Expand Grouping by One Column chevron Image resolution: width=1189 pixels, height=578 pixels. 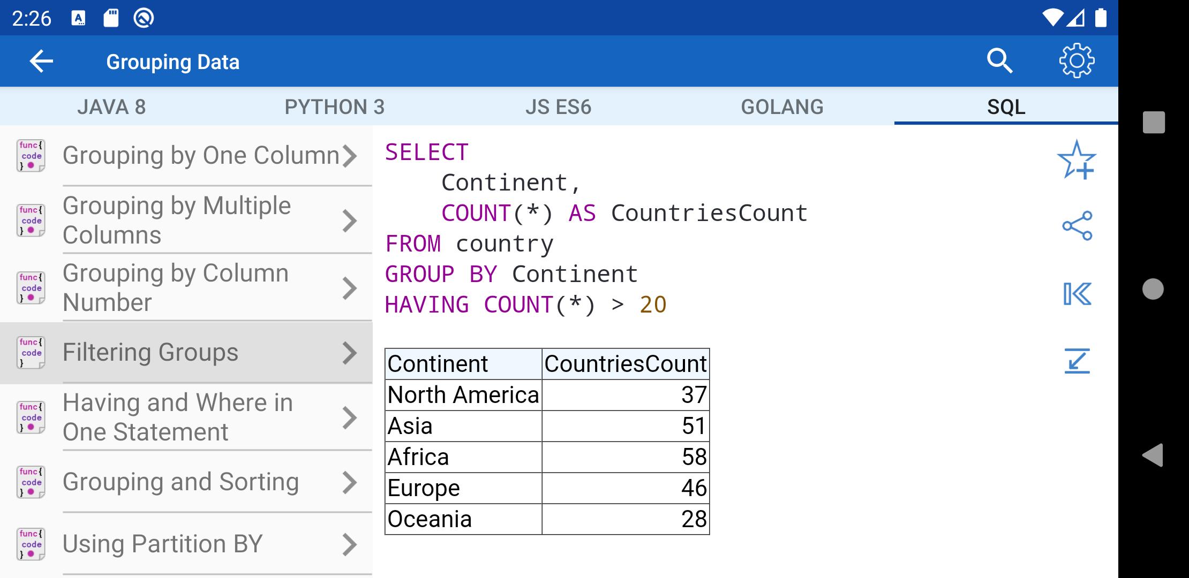pyautogui.click(x=350, y=156)
